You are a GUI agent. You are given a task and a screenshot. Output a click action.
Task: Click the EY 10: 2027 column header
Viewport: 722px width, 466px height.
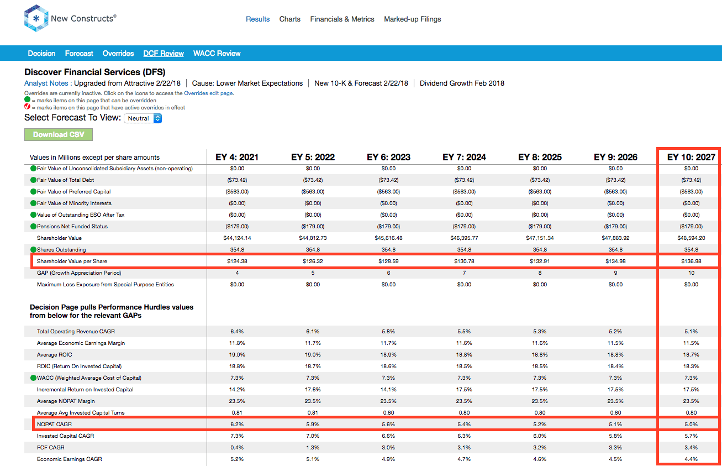pos(691,157)
